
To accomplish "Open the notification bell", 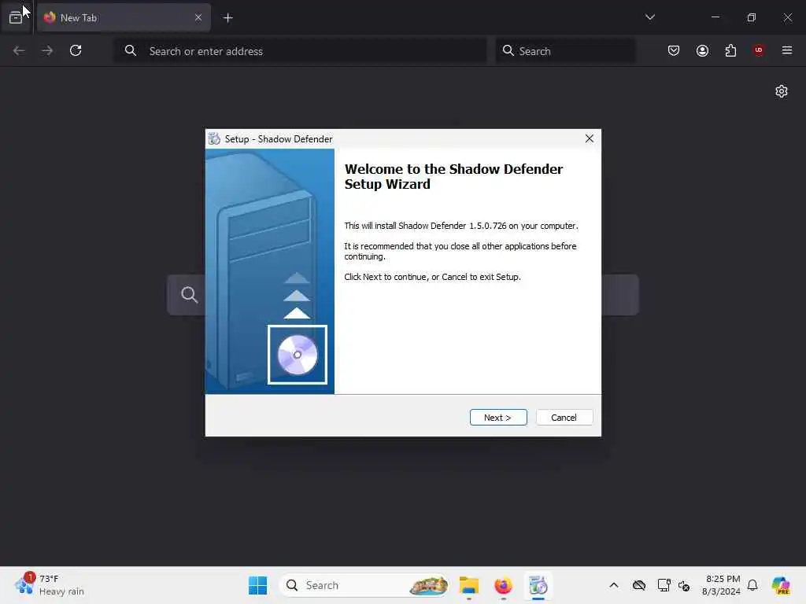I will [752, 585].
